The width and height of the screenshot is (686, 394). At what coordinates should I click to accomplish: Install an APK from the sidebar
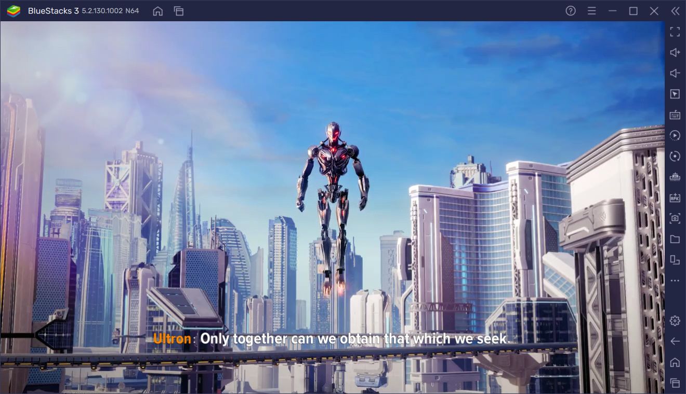tap(675, 198)
